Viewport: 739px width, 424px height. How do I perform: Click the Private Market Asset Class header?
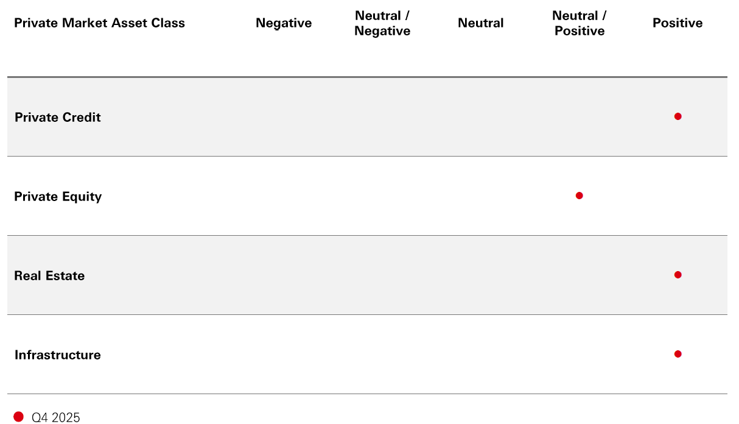99,23
